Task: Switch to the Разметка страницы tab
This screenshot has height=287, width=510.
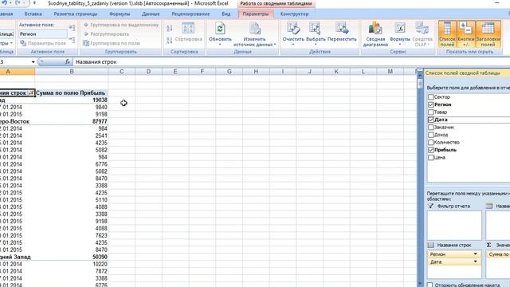Action: (76, 14)
